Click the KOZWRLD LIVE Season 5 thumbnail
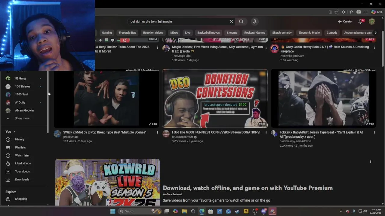Screen dimensions: 385x216 (107, 182)
